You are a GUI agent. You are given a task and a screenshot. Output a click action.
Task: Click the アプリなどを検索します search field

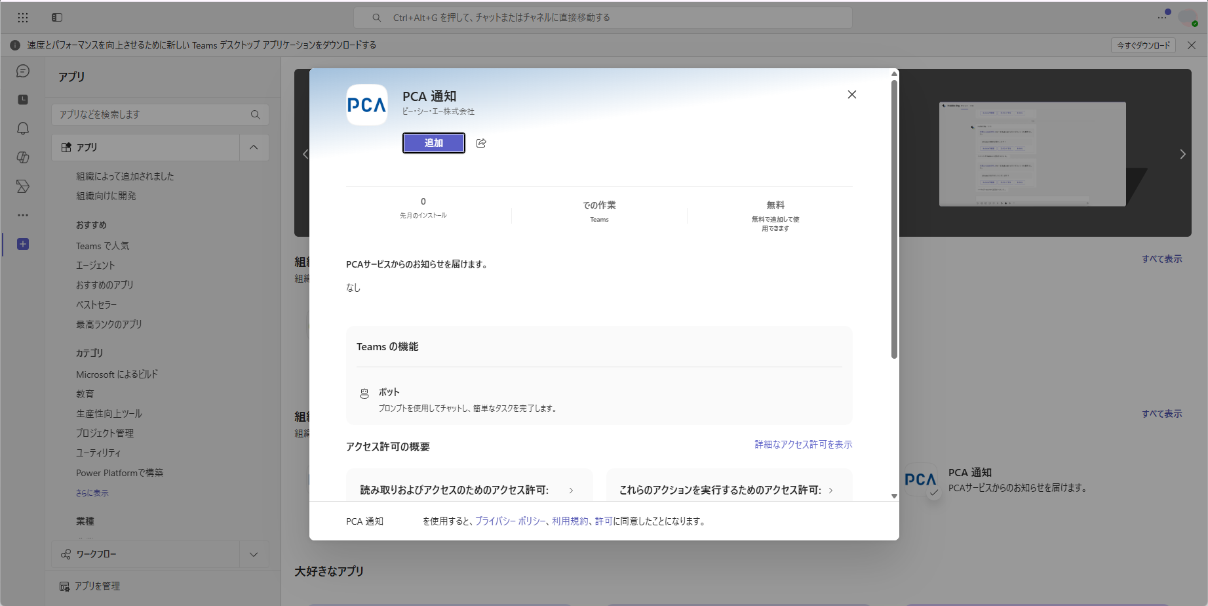click(x=160, y=115)
